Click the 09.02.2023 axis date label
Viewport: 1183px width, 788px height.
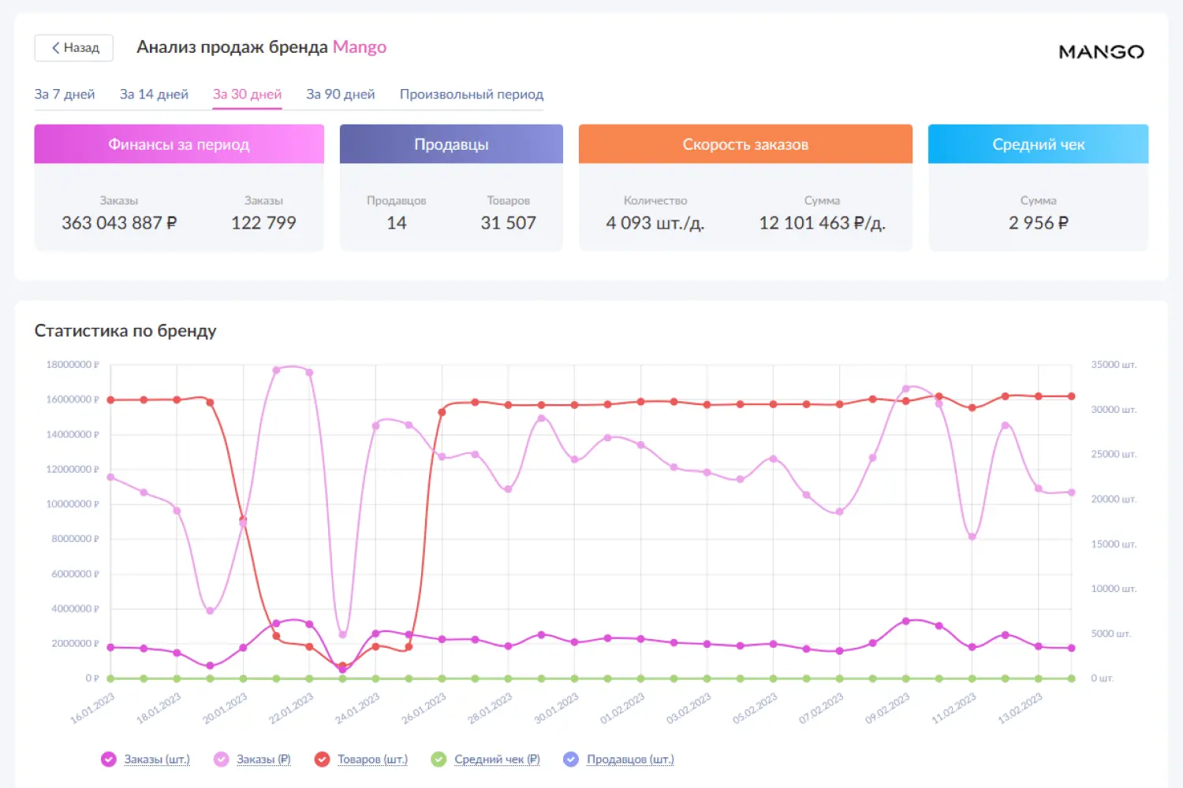(x=887, y=708)
